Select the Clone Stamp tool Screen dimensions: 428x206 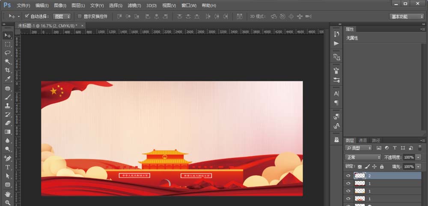tap(8, 106)
